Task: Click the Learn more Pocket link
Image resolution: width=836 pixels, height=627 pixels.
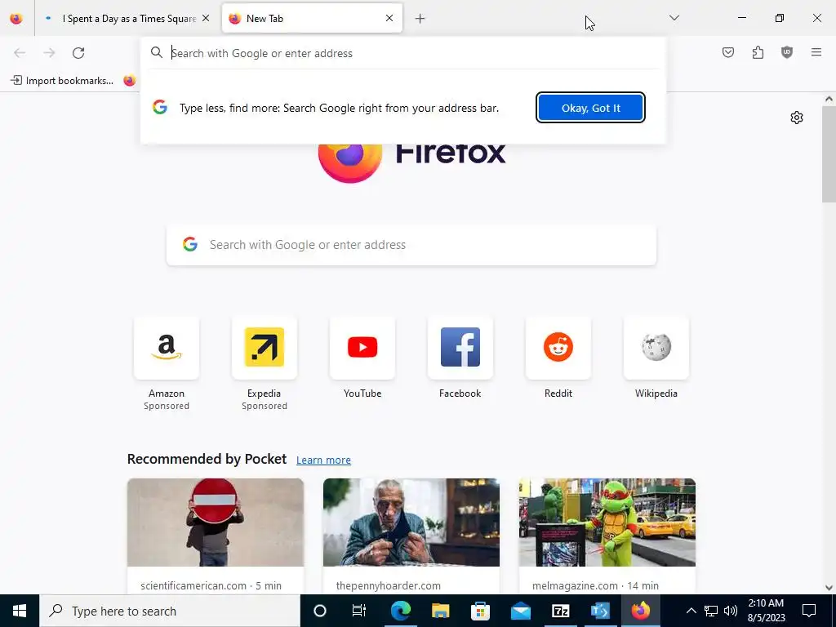Action: [323, 460]
